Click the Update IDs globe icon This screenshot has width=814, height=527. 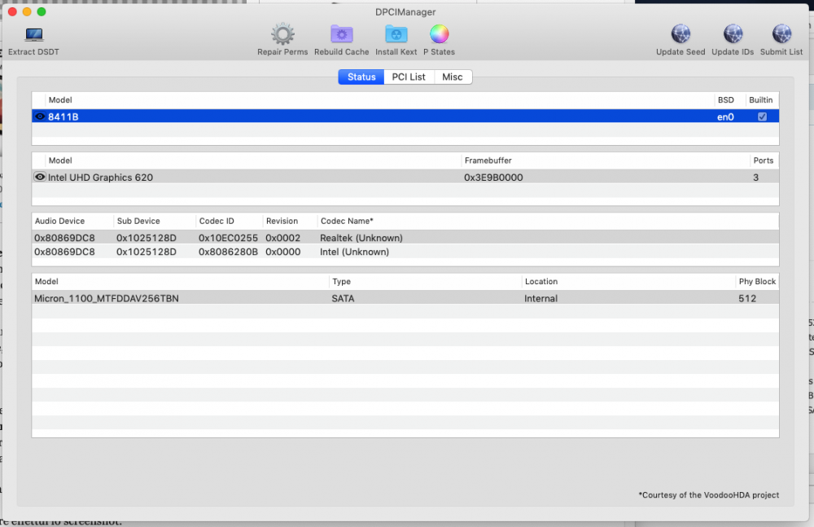pyautogui.click(x=733, y=34)
